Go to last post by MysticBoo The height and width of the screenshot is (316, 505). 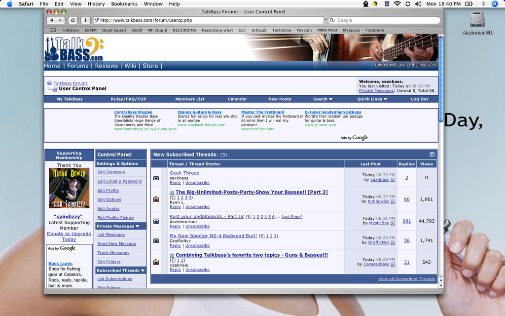393,223
